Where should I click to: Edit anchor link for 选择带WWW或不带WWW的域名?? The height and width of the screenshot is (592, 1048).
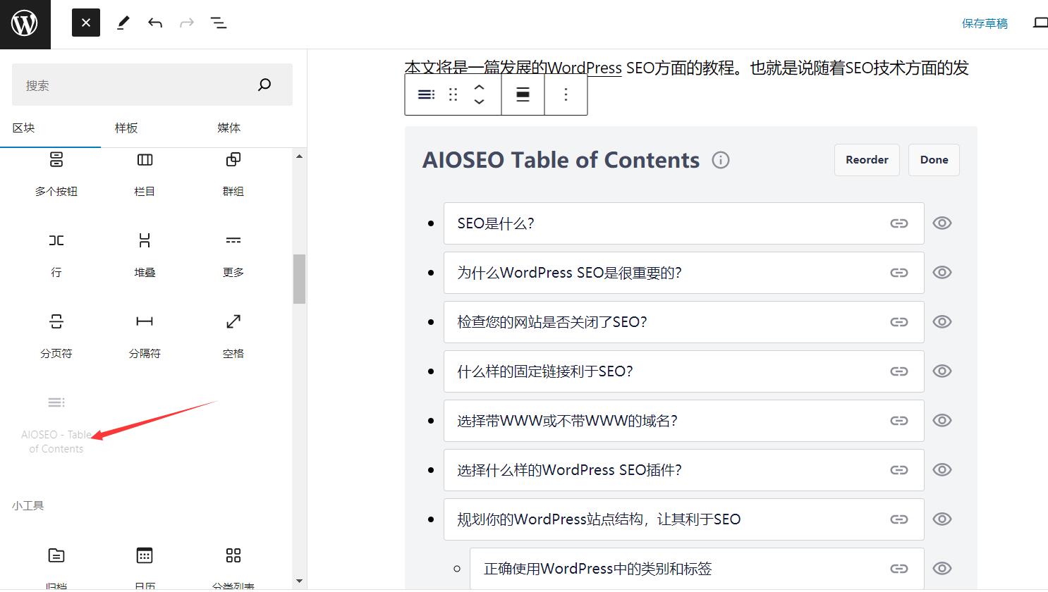coord(898,421)
